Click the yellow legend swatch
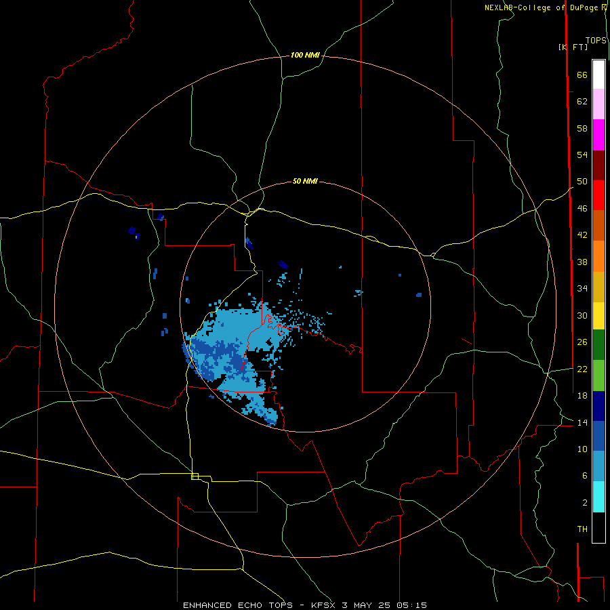The height and width of the screenshot is (610, 610). click(x=598, y=315)
